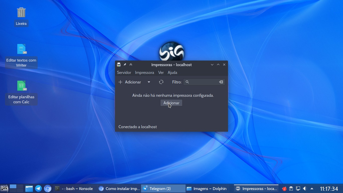The image size is (343, 193).
Task: Switch to the Imagens – Dolphin task
Action: 207,188
